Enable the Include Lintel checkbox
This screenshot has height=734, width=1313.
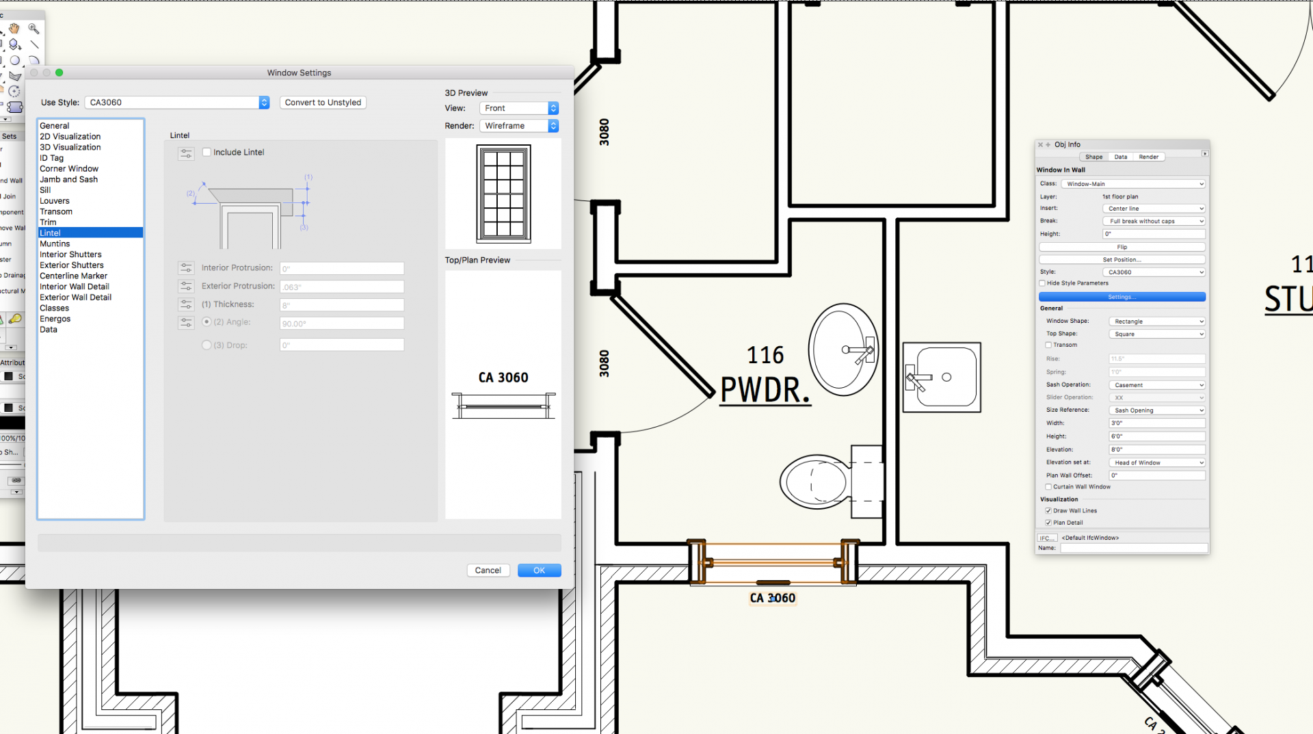pyautogui.click(x=207, y=153)
